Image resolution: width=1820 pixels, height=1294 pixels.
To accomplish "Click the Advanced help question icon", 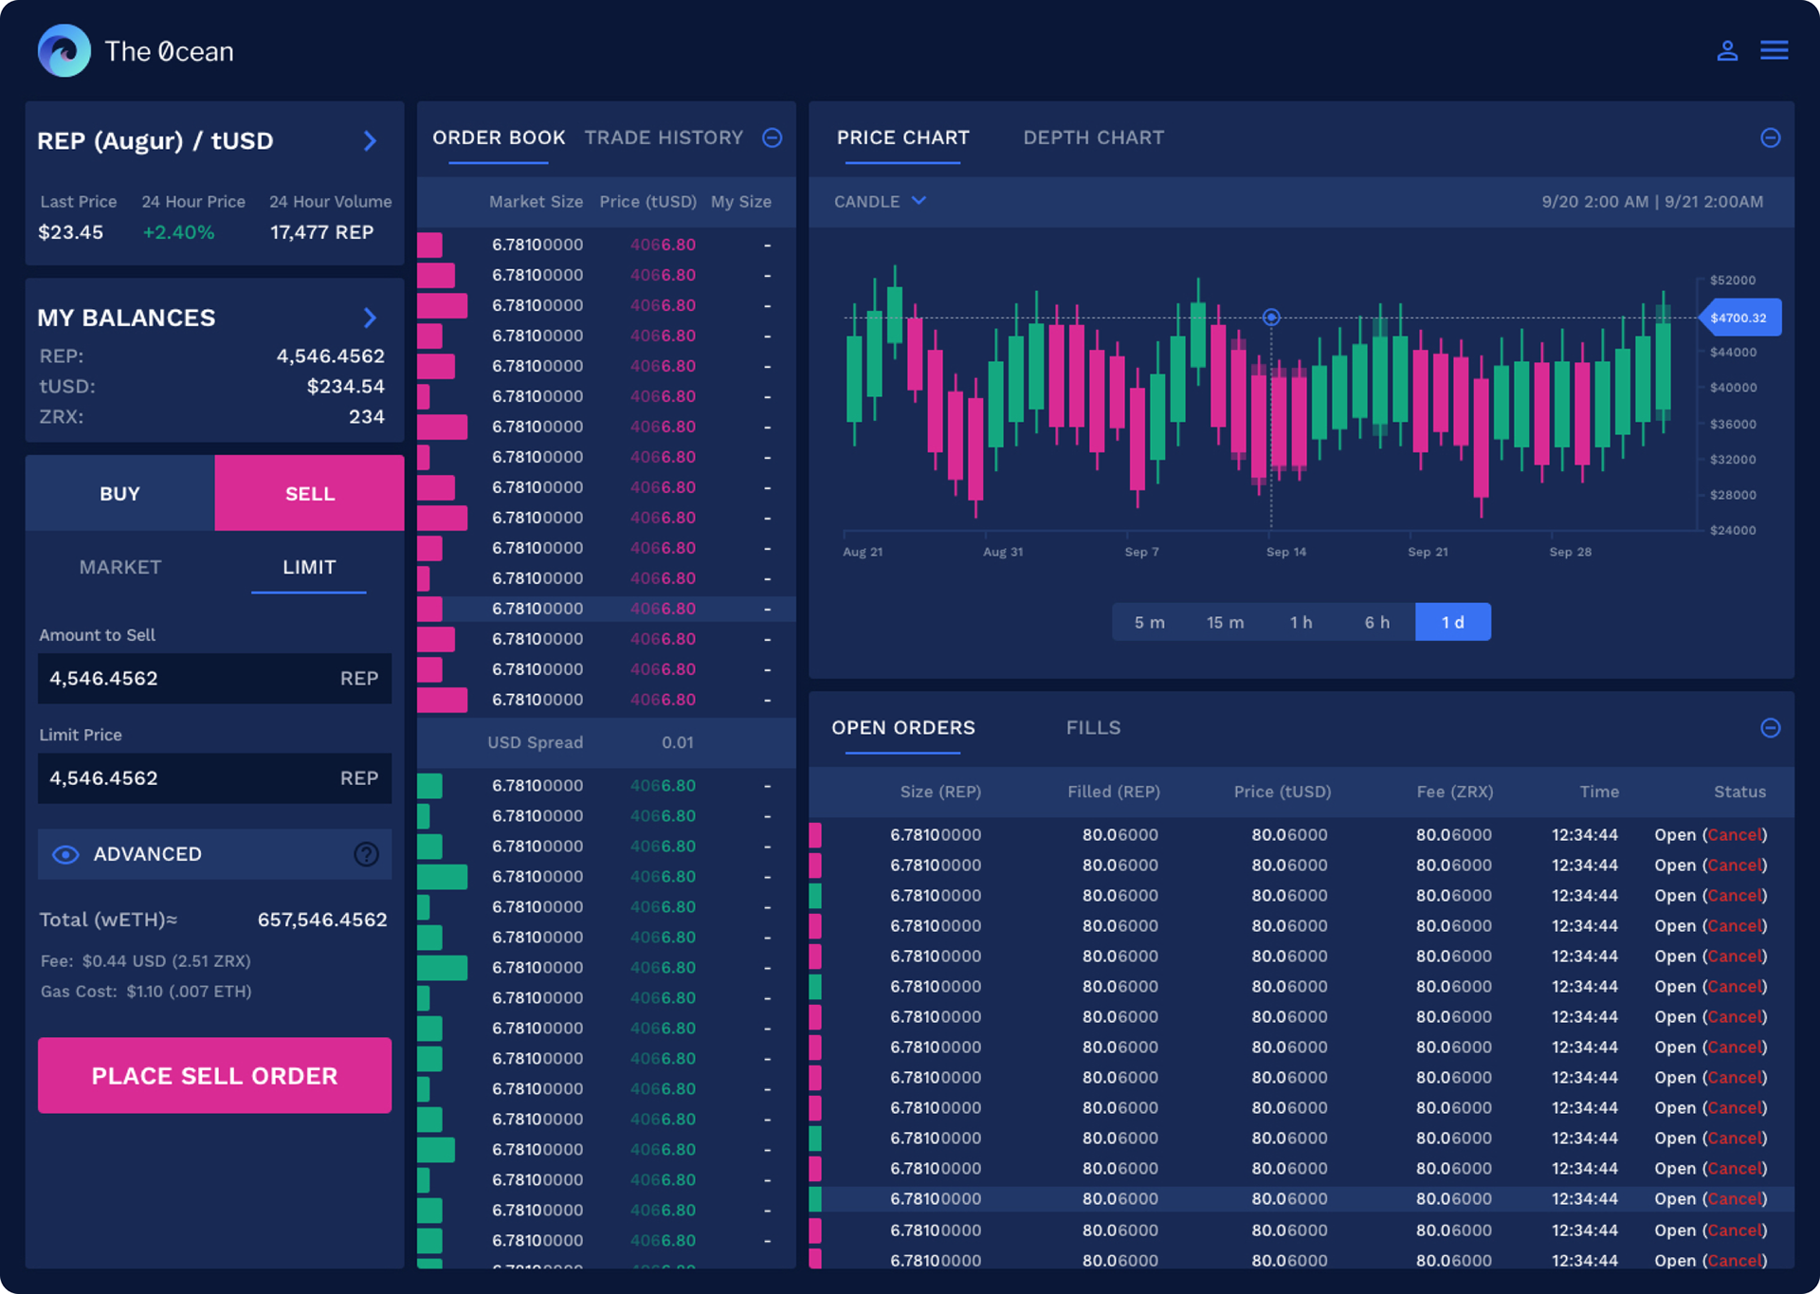I will (366, 854).
